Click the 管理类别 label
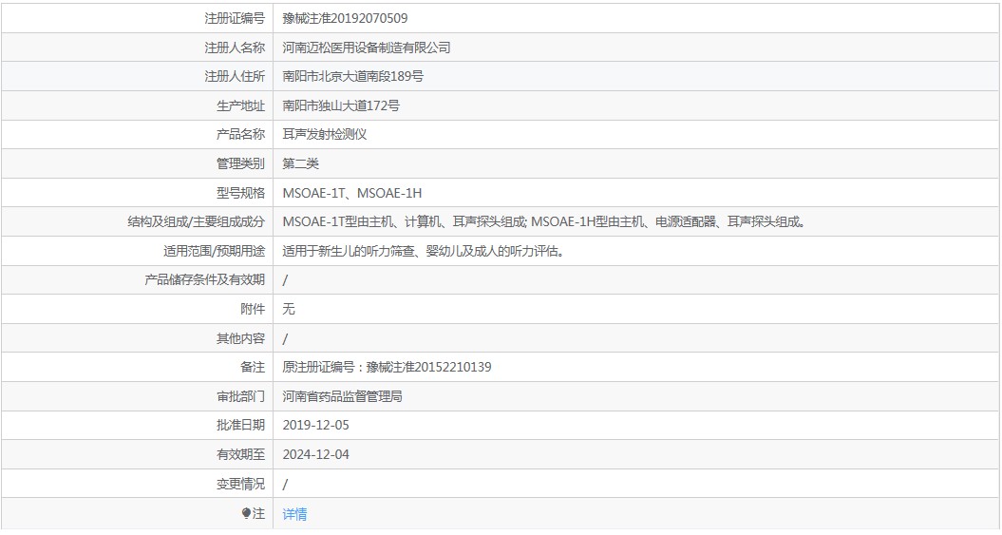 point(241,163)
